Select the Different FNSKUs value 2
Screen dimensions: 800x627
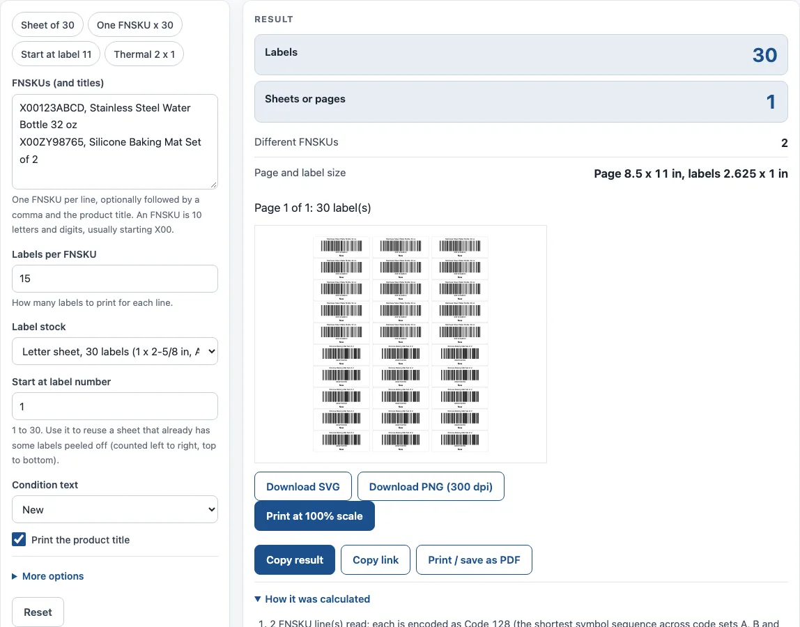pos(784,143)
